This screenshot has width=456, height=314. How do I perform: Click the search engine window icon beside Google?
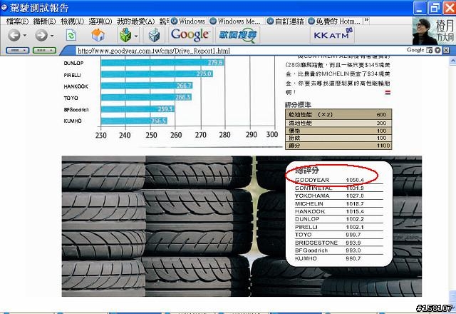429,50
